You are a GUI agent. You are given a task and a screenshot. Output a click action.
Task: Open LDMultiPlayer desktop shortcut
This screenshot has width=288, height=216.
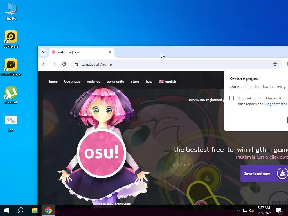click(11, 67)
